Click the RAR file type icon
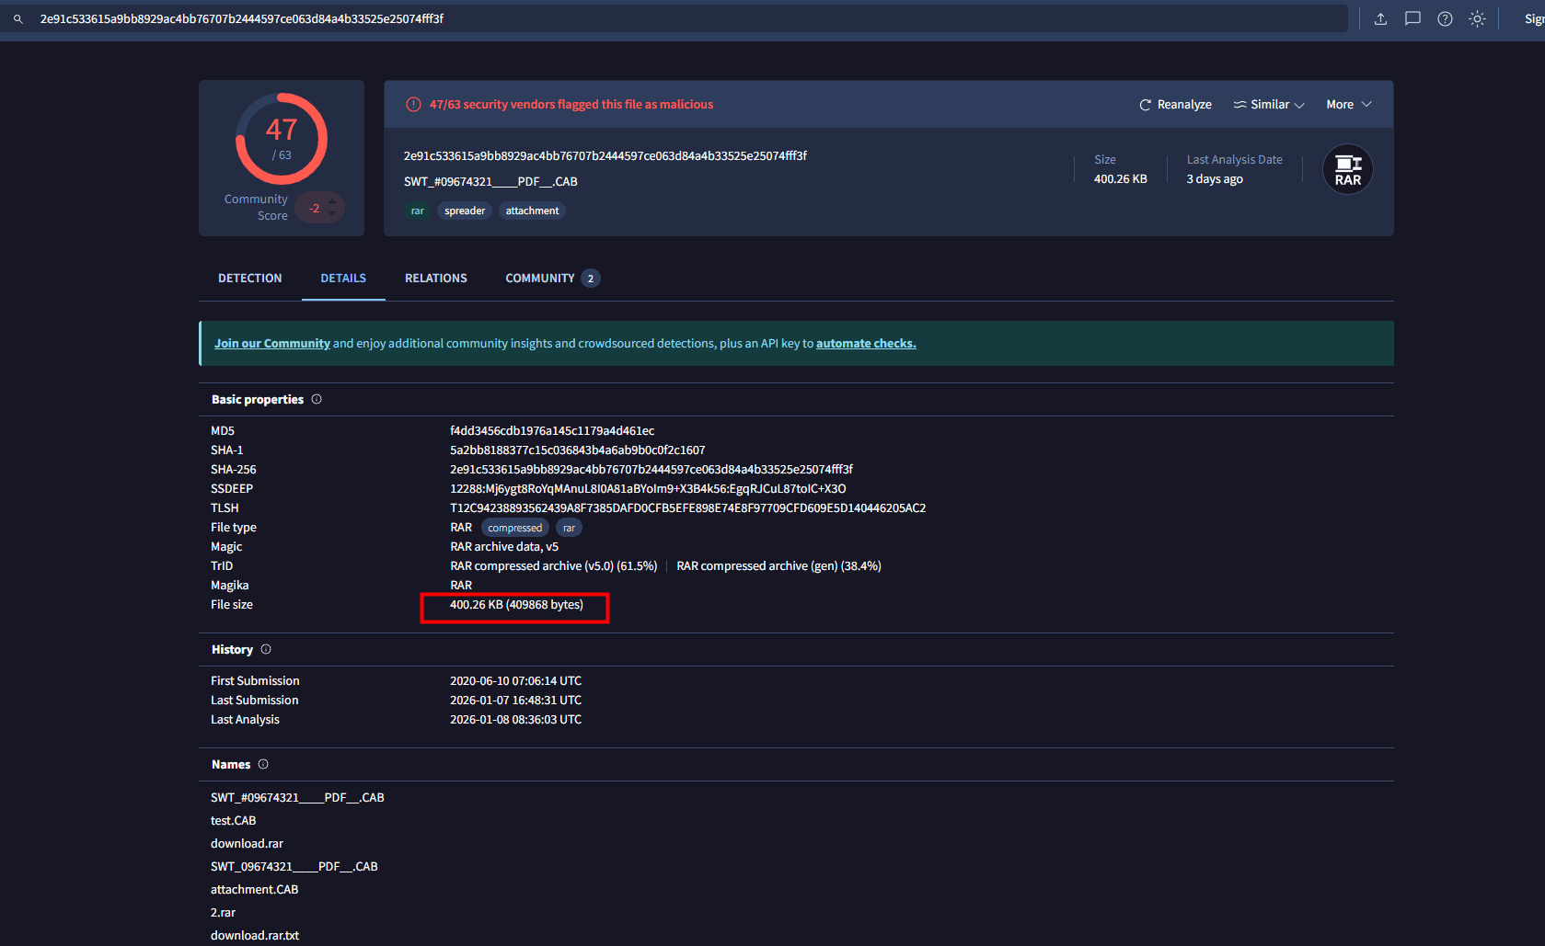This screenshot has height=946, width=1545. (1347, 170)
